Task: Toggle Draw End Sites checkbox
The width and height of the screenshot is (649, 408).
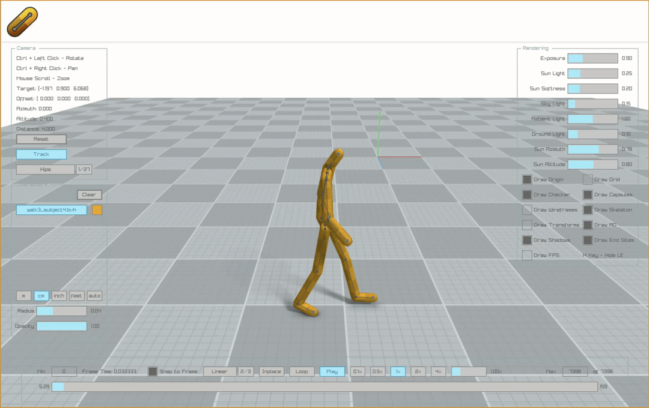Action: click(587, 240)
